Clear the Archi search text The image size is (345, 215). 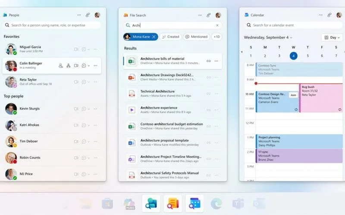tap(217, 25)
